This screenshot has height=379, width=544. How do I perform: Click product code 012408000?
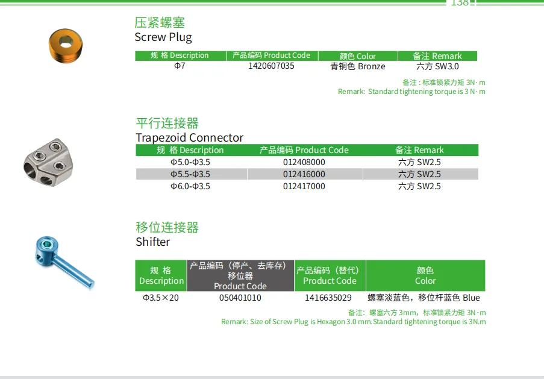pos(304,162)
